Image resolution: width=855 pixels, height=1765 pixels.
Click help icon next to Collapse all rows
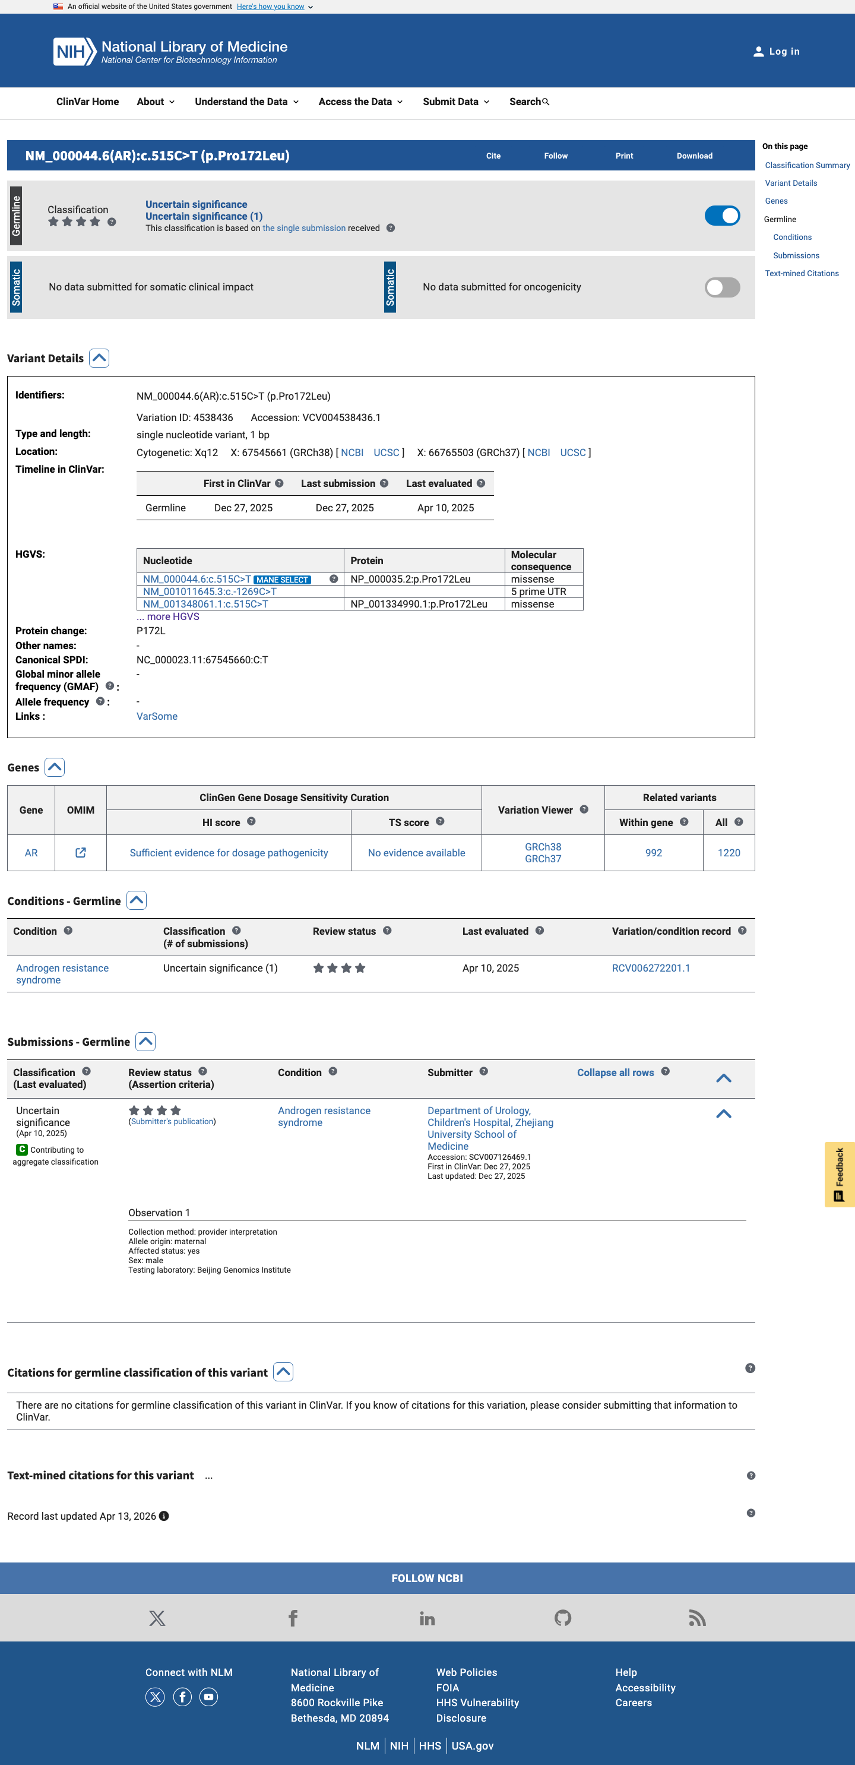point(665,1071)
